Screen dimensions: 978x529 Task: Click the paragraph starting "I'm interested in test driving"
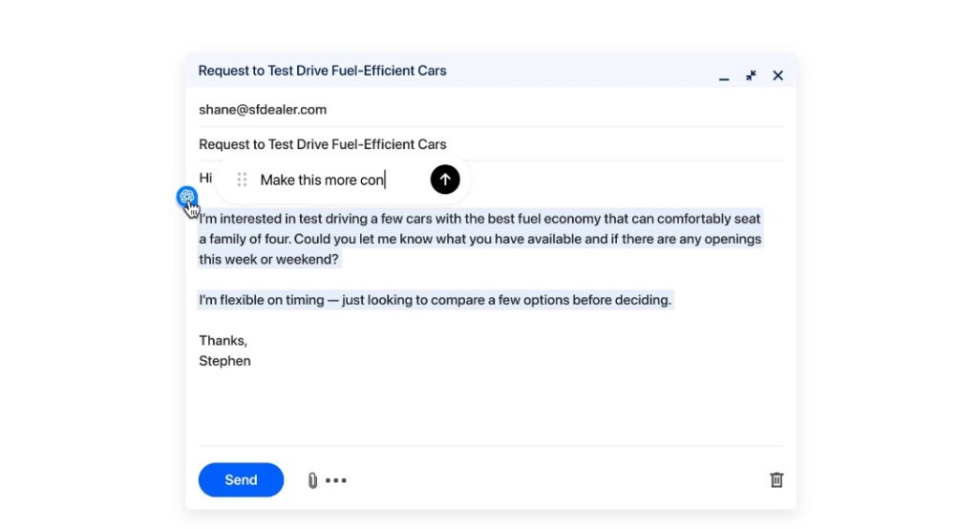coord(479,239)
